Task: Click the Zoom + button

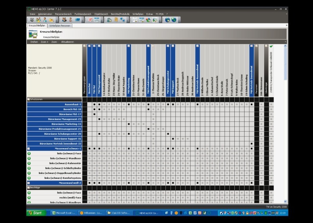Action: (x=45, y=42)
